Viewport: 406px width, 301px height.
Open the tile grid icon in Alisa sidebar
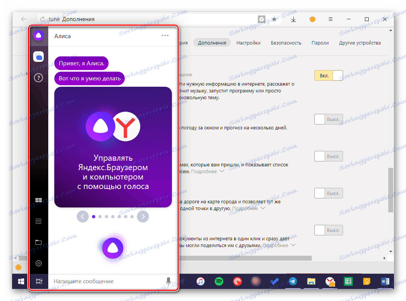[x=38, y=200]
